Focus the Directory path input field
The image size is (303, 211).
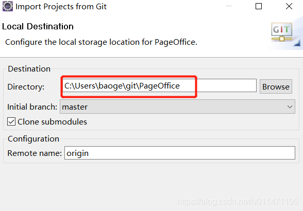(159, 86)
